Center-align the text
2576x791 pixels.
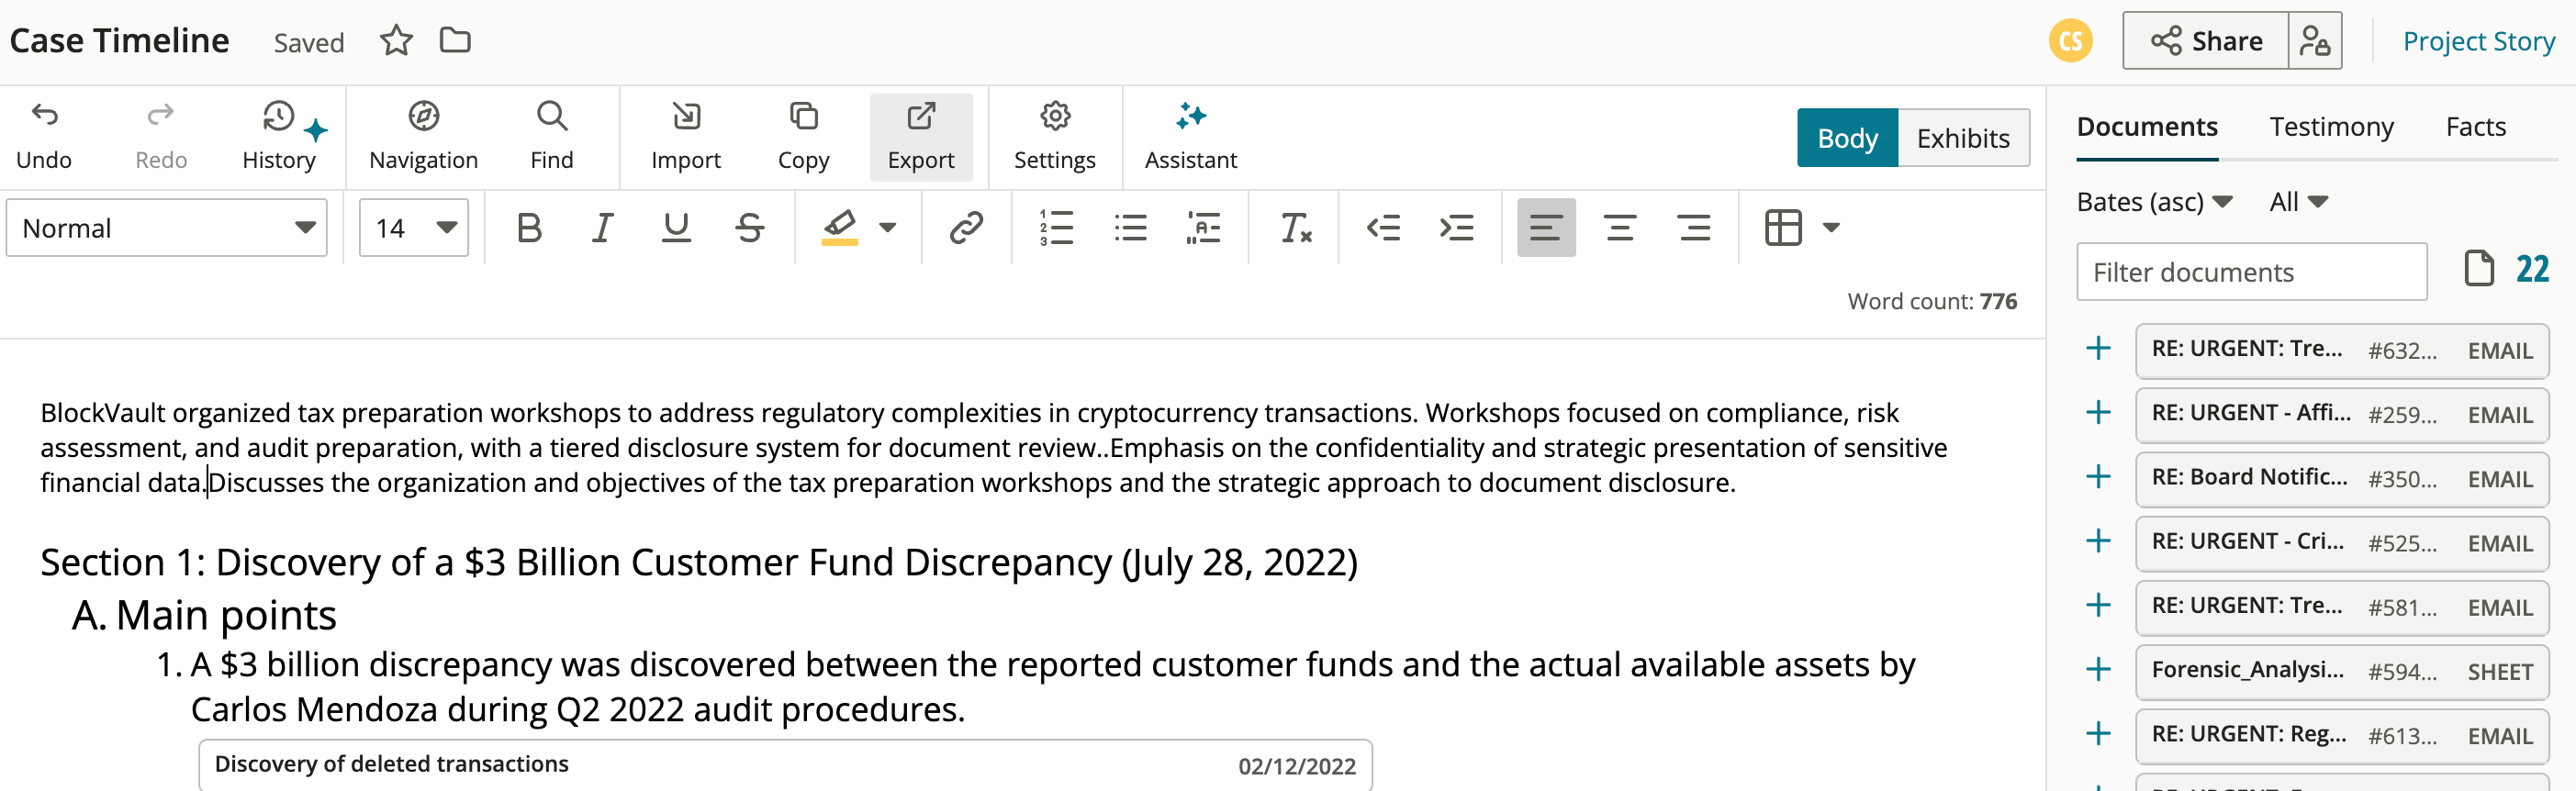[1620, 228]
